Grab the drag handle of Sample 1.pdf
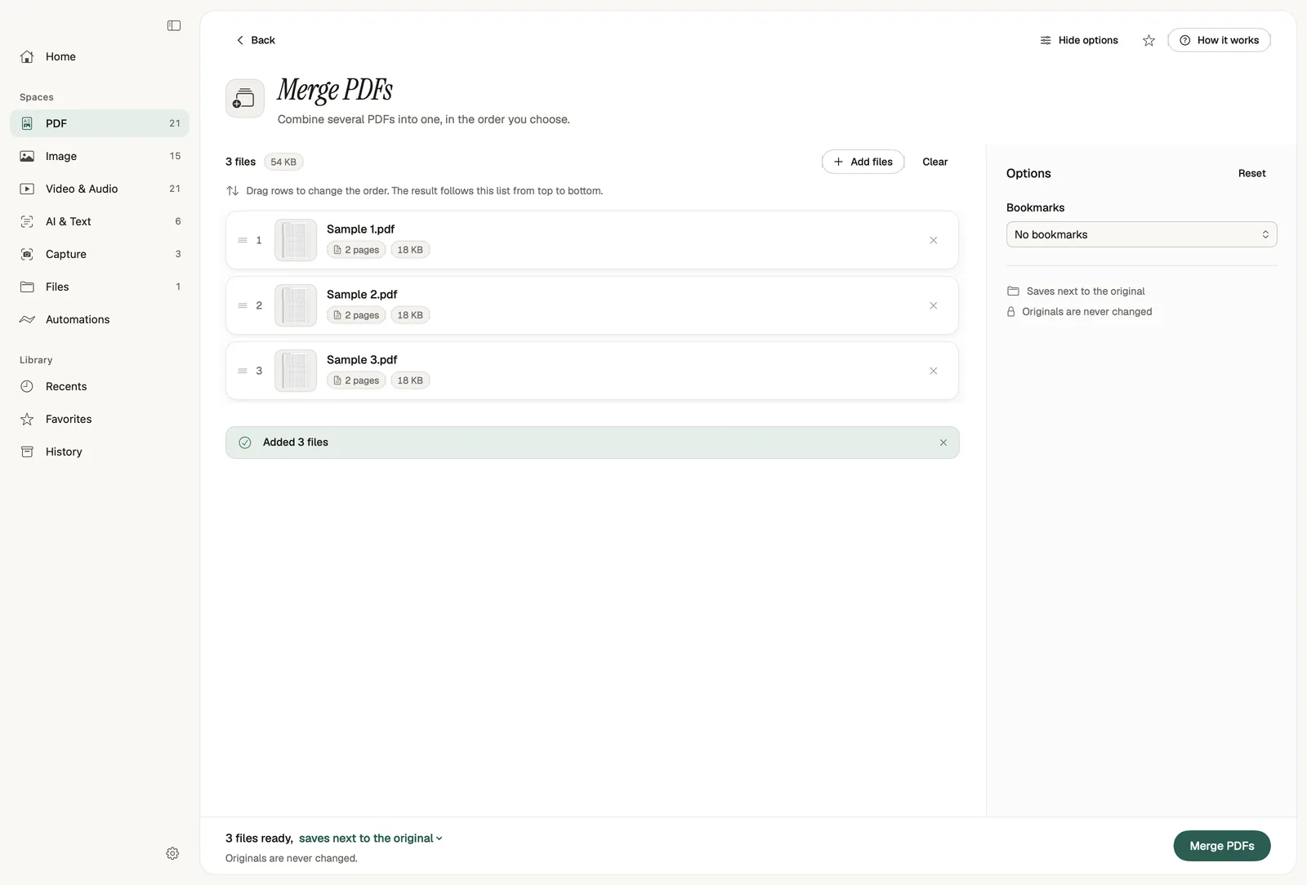The width and height of the screenshot is (1307, 885). pyautogui.click(x=243, y=240)
